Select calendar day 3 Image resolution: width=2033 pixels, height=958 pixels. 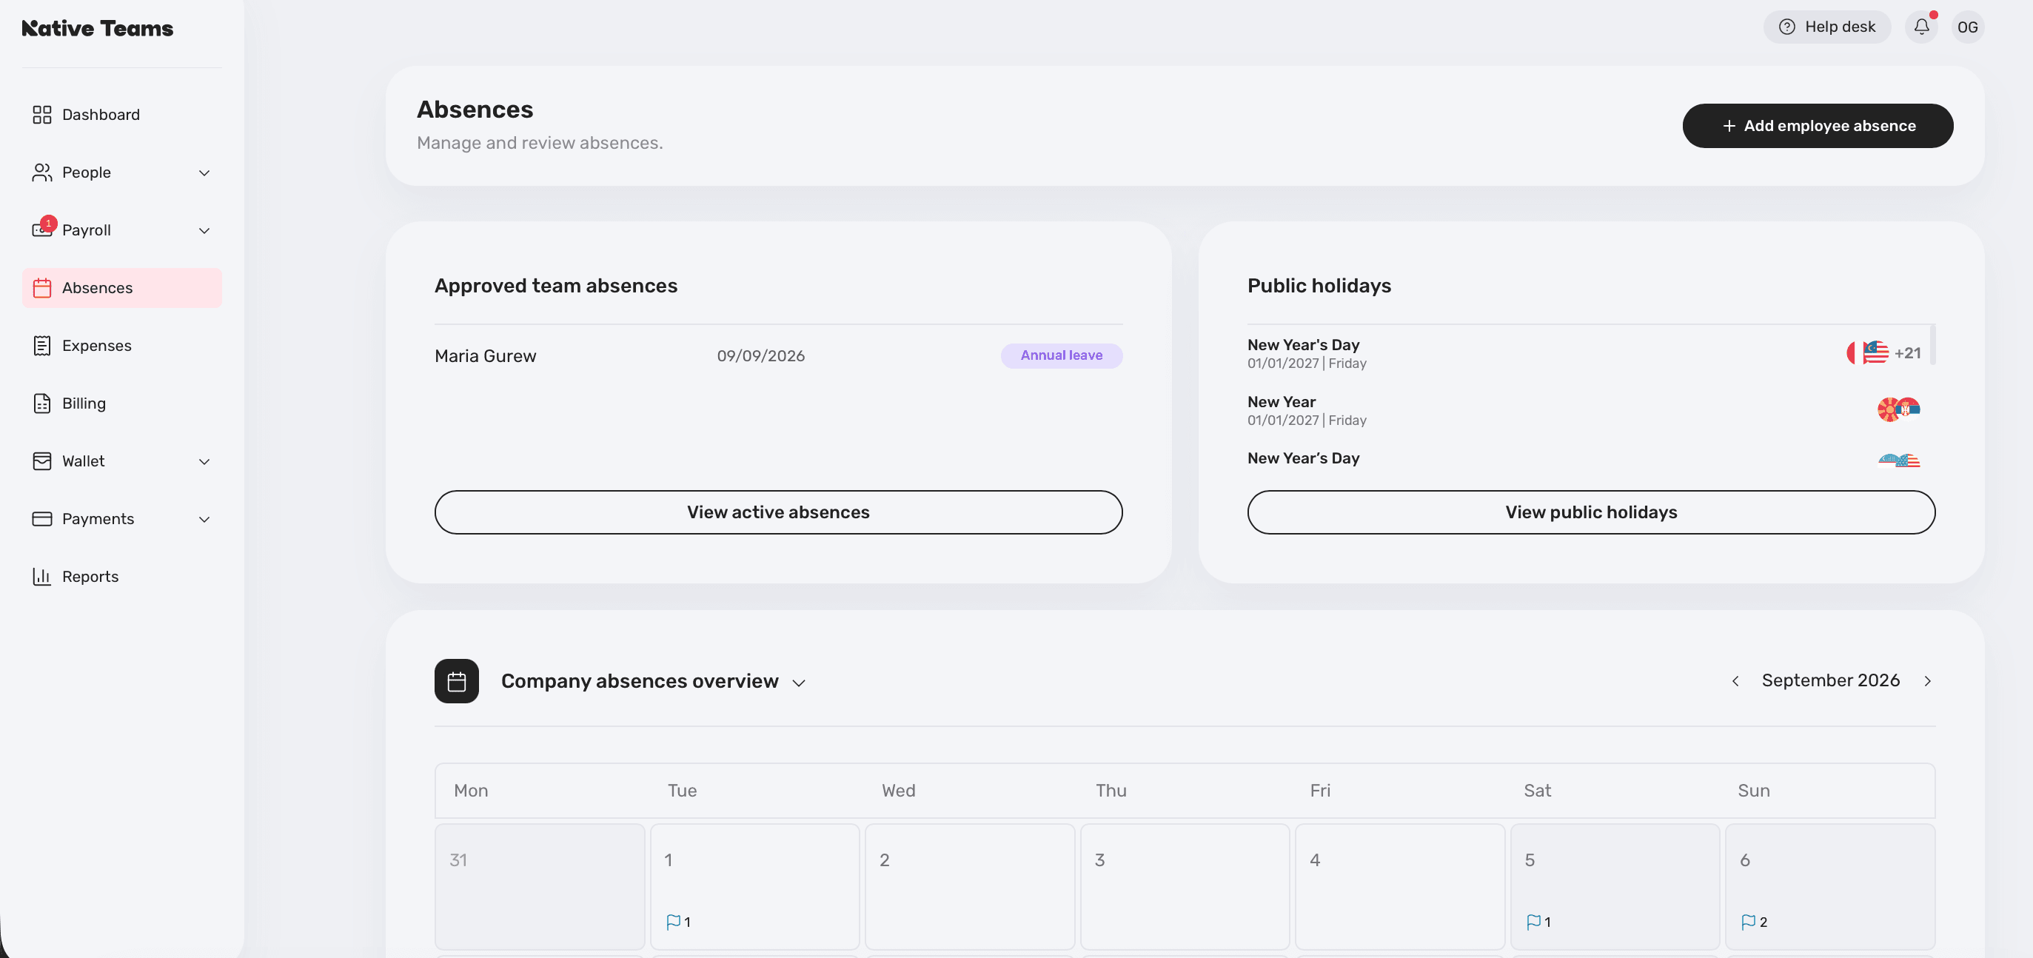1185,886
